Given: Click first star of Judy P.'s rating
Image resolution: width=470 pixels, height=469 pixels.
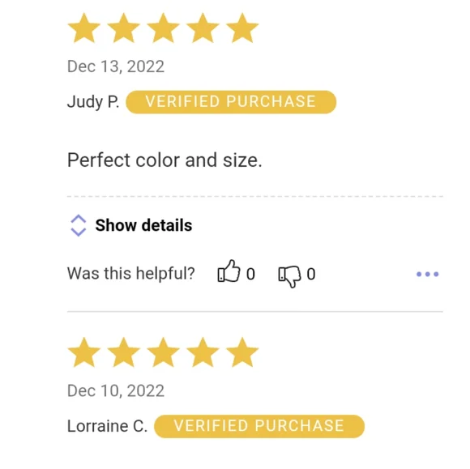Looking at the screenshot, I should [x=84, y=28].
